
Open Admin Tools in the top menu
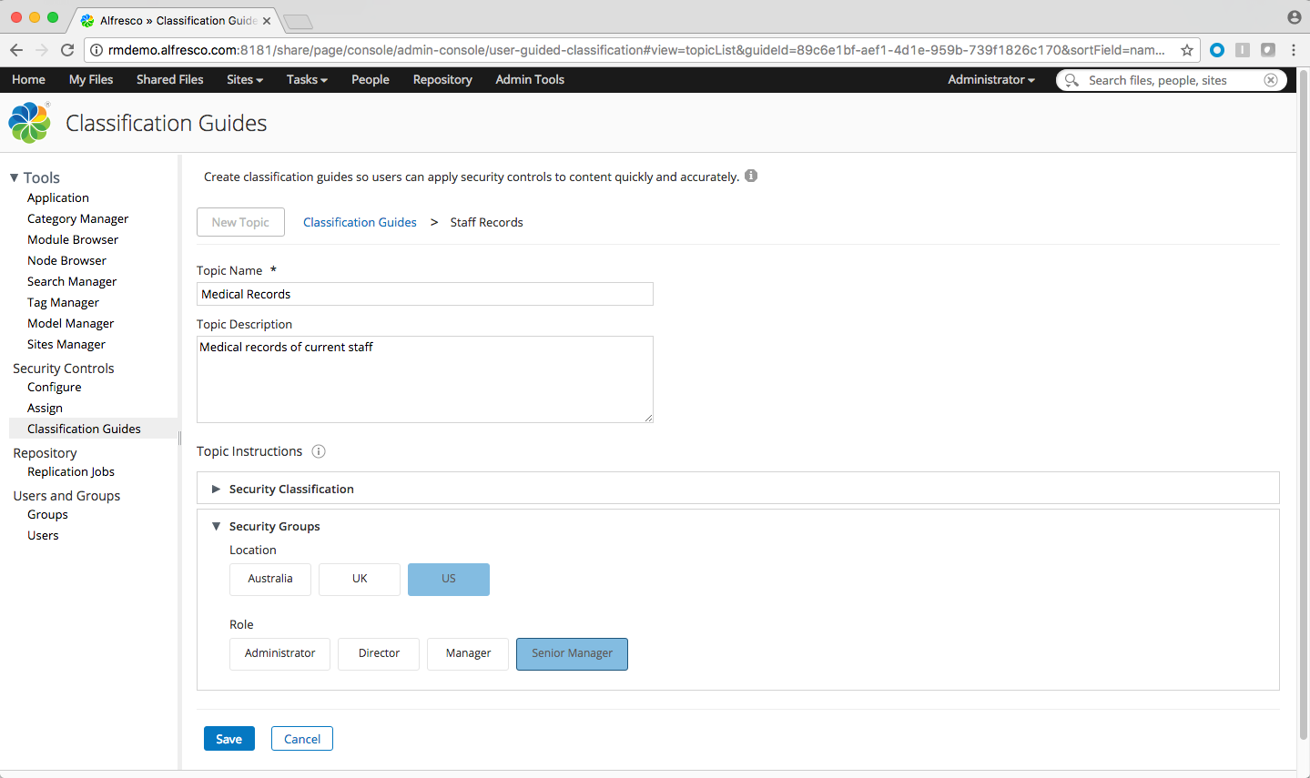pyautogui.click(x=530, y=80)
